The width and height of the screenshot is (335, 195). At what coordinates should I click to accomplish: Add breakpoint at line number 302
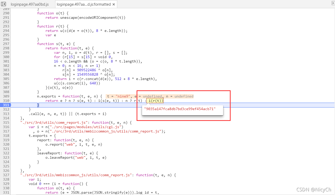point(6,66)
